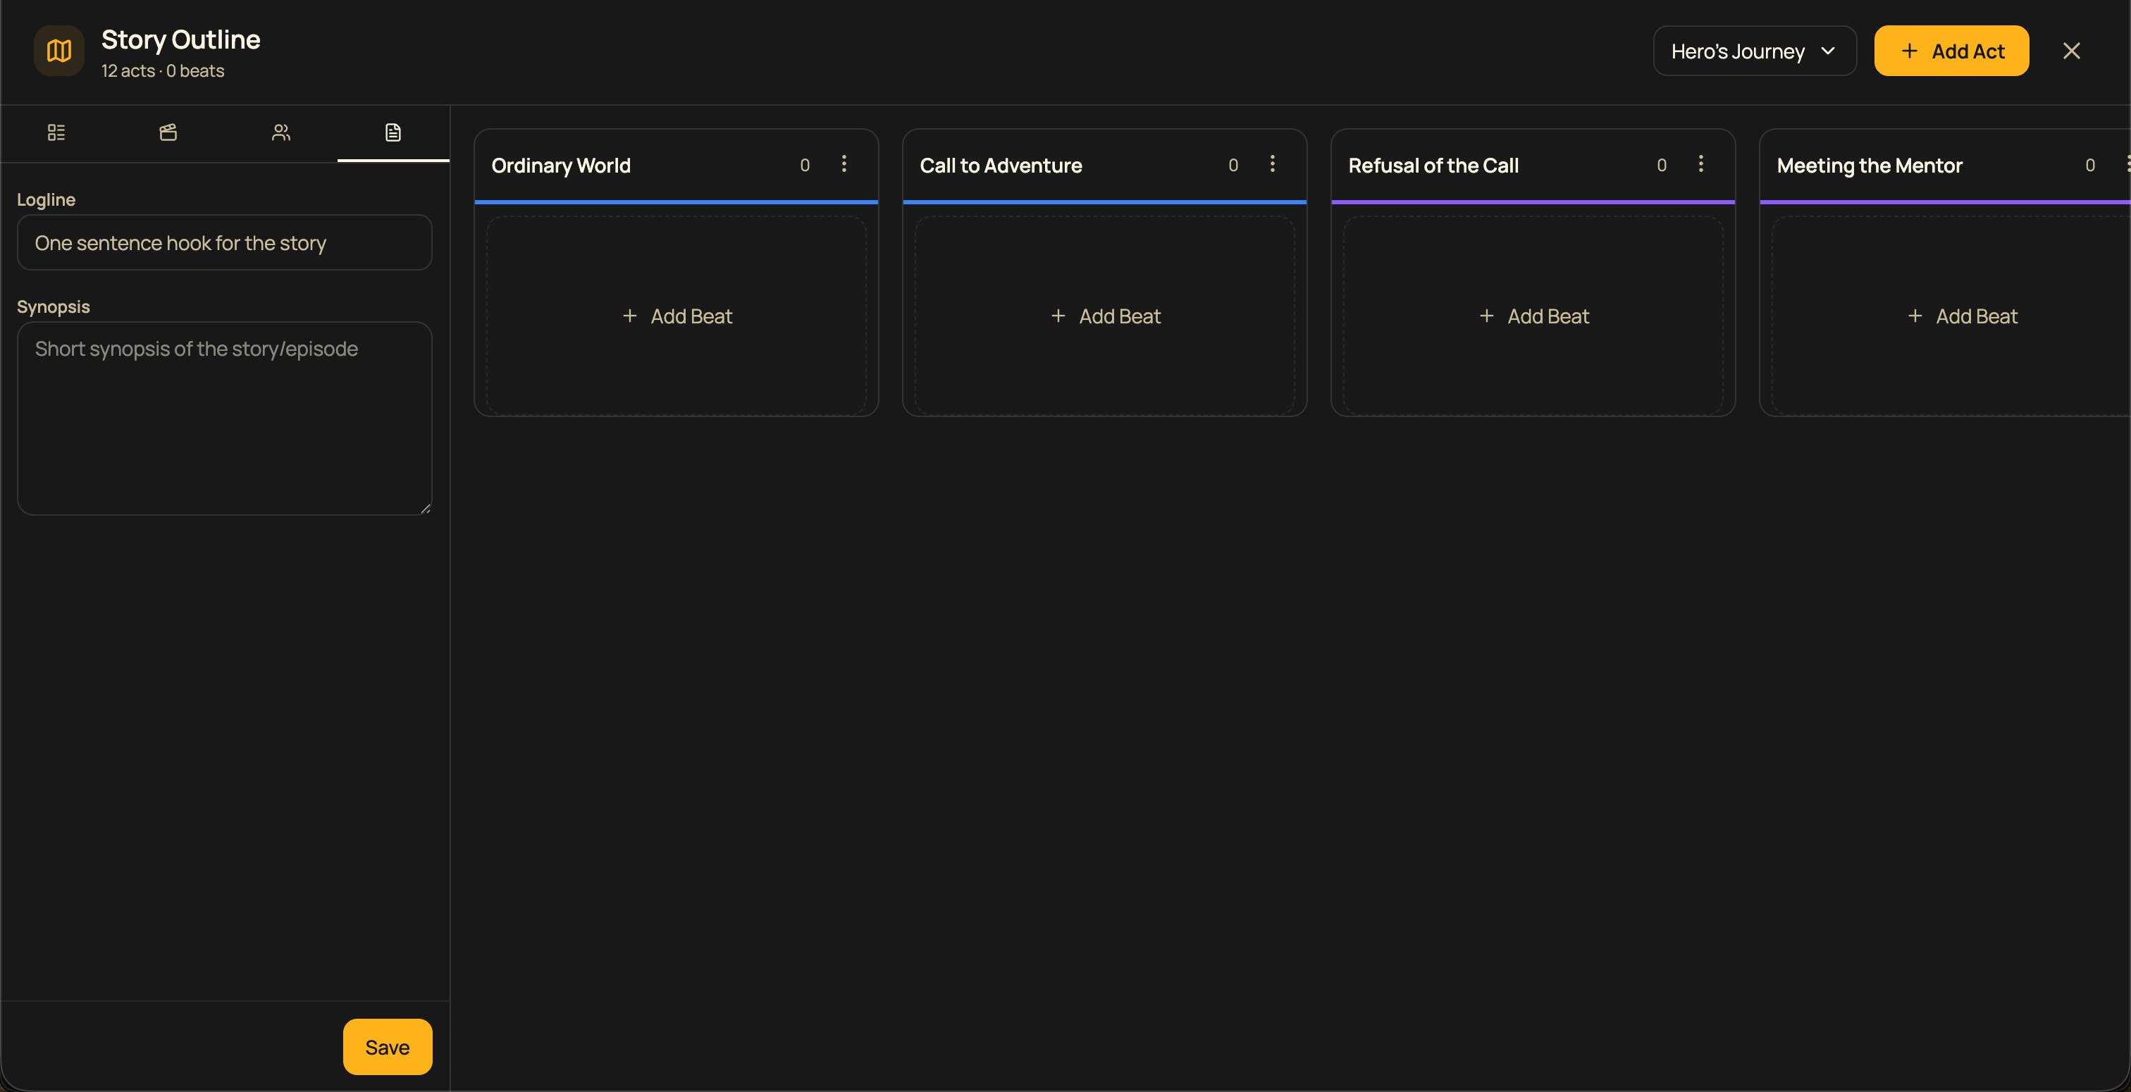This screenshot has width=2131, height=1092.
Task: Click the Story Outline map icon
Action: point(58,51)
